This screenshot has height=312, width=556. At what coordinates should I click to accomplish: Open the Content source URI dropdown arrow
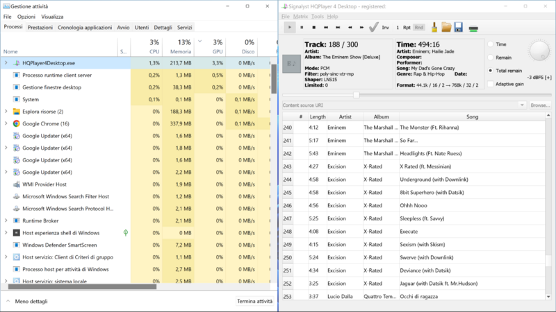(522, 105)
